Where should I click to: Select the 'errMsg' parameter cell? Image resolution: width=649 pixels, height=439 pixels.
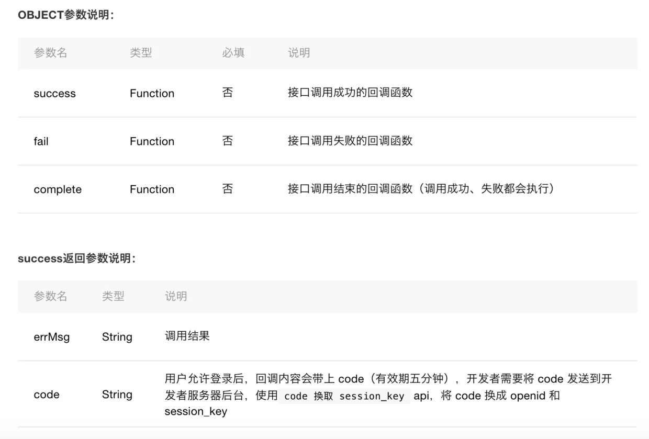(x=51, y=337)
